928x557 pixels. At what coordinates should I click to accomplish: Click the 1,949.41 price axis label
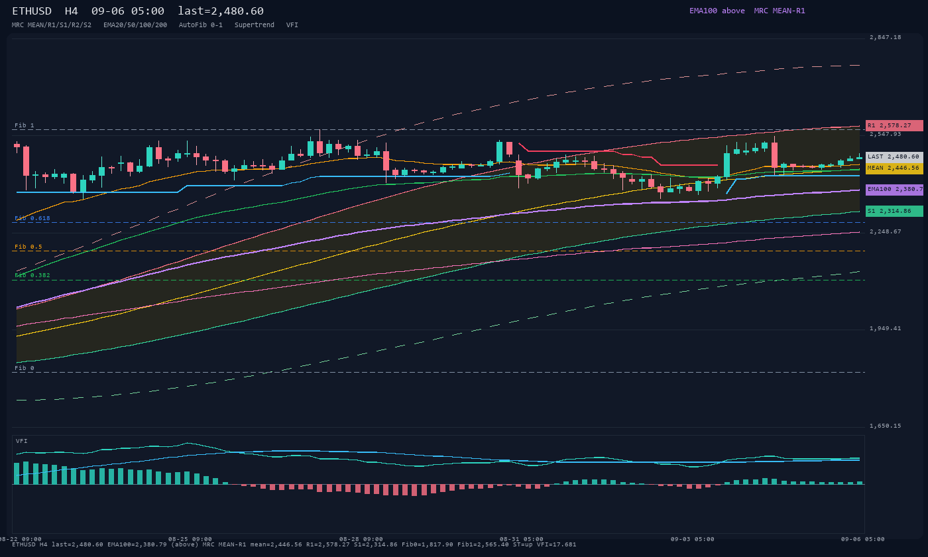(886, 328)
